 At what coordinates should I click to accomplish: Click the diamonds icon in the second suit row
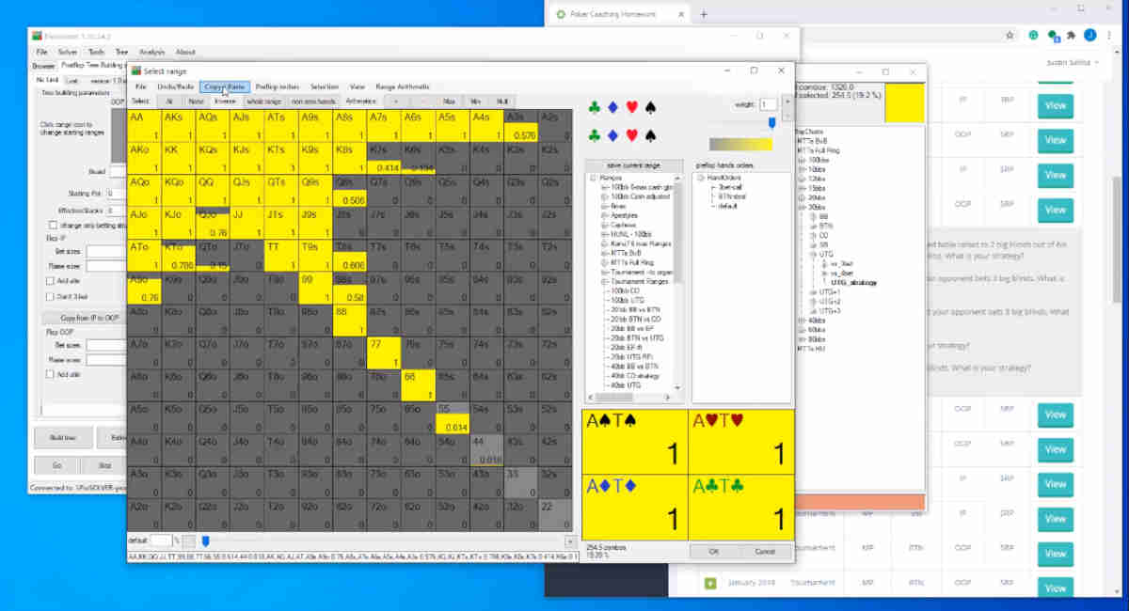[612, 136]
